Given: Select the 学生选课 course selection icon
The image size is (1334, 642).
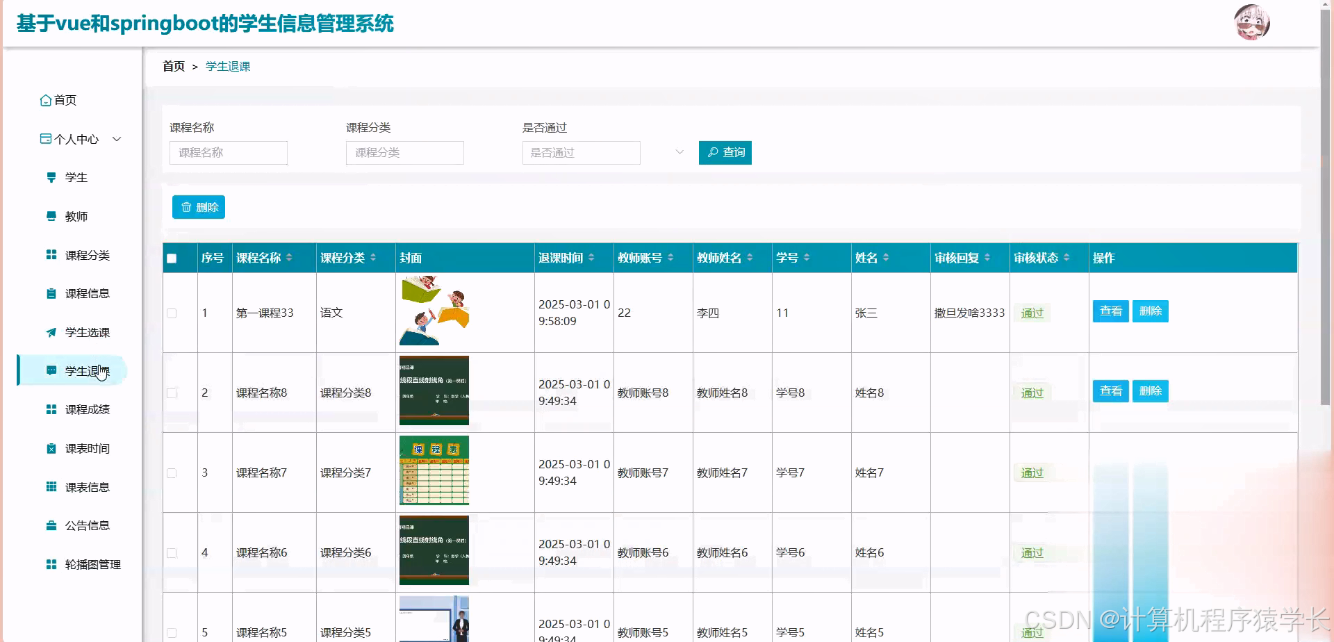Looking at the screenshot, I should (51, 332).
